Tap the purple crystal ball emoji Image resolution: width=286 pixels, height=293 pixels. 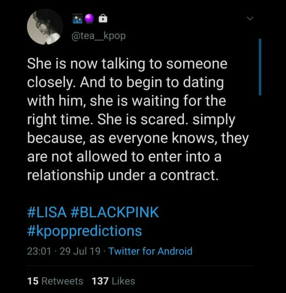point(89,19)
